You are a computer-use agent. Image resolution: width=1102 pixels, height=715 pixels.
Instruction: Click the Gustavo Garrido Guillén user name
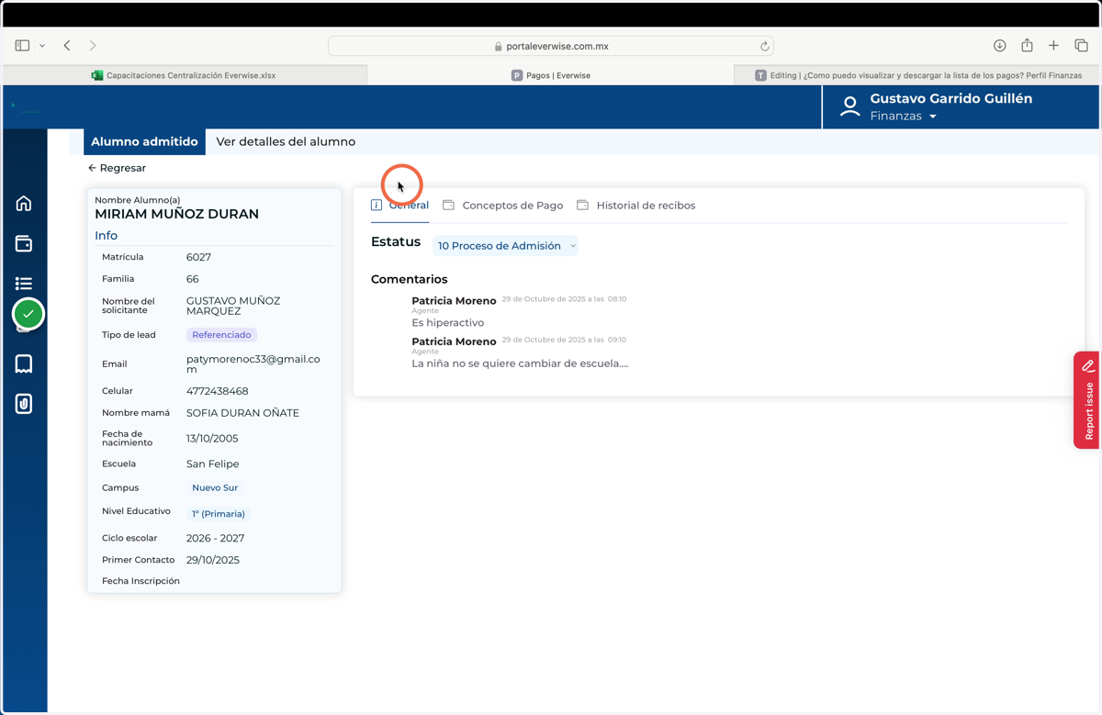click(951, 98)
